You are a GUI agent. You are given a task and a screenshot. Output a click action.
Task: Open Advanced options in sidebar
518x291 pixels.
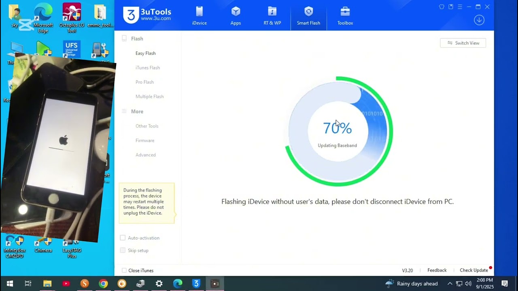[x=145, y=155]
